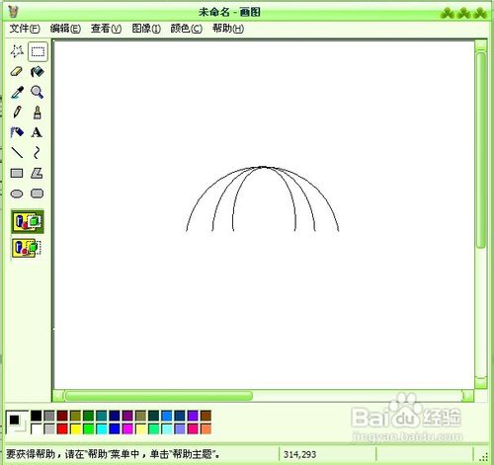The image size is (494, 465).
Task: Open the 帮助(H) menu
Action: (x=228, y=29)
